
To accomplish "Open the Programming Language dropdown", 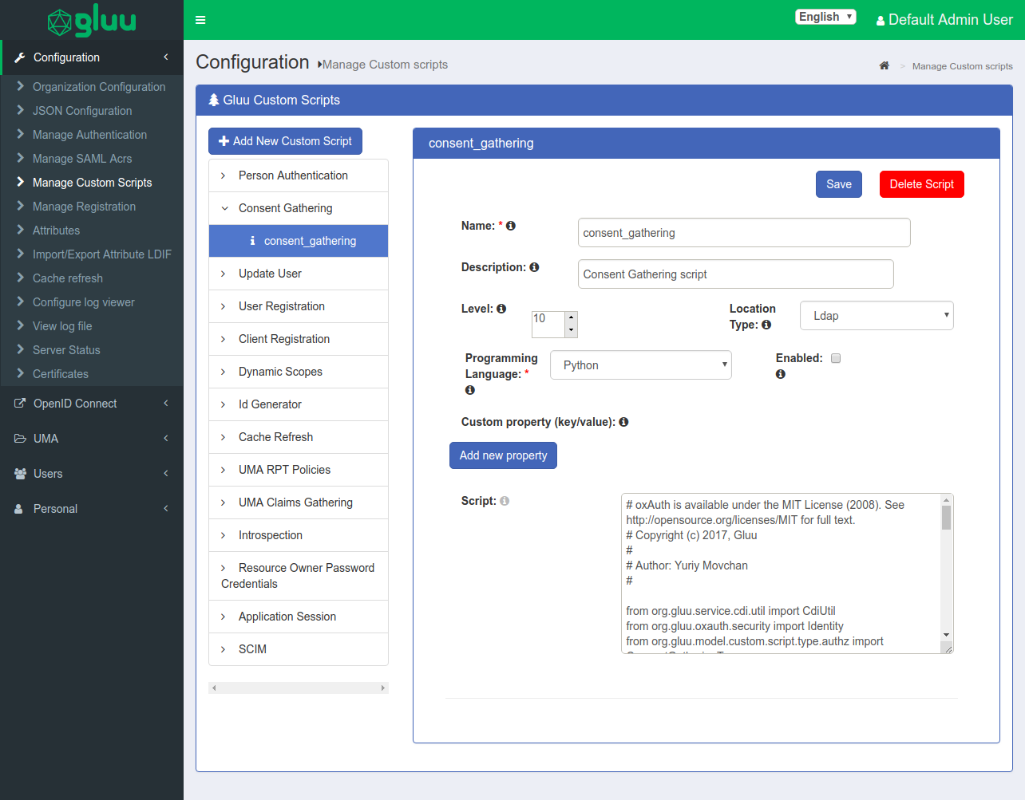I will [640, 365].
